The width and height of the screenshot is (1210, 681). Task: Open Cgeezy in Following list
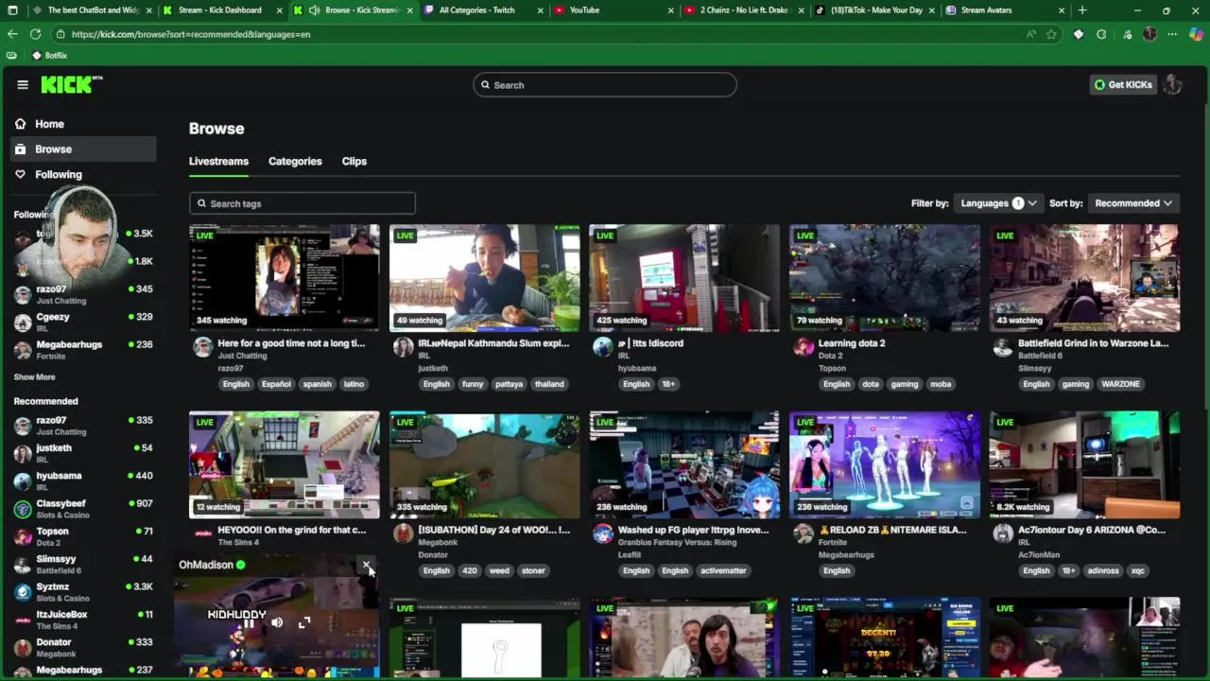83,323
